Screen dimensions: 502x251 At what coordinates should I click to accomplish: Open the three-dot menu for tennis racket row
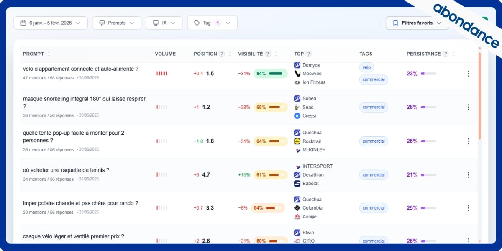coord(468,175)
